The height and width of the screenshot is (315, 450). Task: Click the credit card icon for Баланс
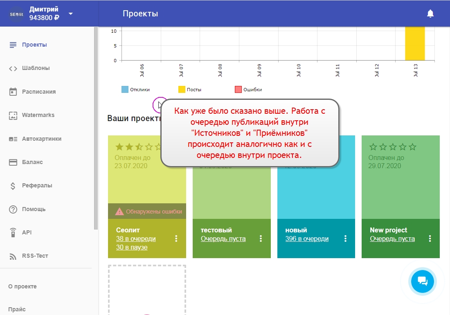tap(13, 162)
